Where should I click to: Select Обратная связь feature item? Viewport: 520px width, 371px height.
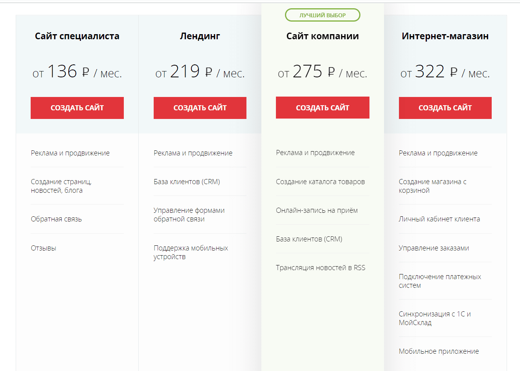[56, 219]
